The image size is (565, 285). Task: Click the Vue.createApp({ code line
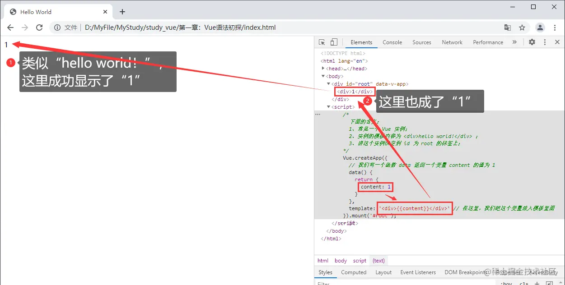click(365, 158)
